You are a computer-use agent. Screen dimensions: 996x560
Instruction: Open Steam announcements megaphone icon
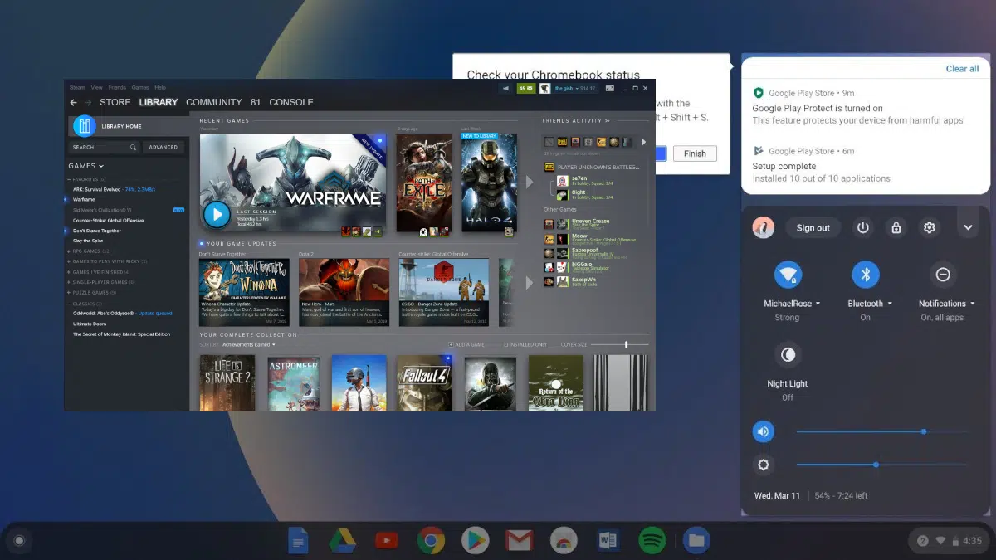click(x=505, y=88)
